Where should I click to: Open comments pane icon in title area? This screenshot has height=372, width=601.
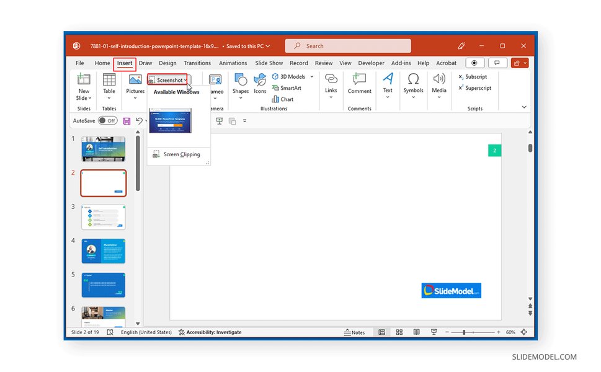tap(497, 63)
